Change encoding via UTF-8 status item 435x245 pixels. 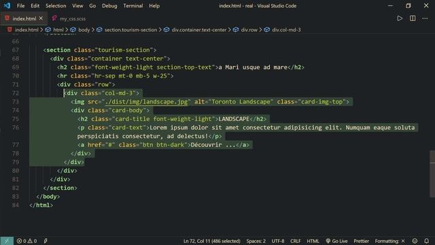coord(278,241)
